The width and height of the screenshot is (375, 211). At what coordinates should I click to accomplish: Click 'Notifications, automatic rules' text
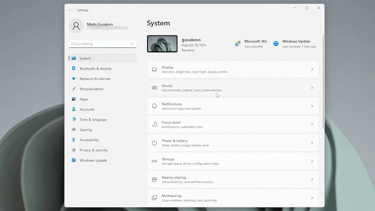click(x=182, y=127)
